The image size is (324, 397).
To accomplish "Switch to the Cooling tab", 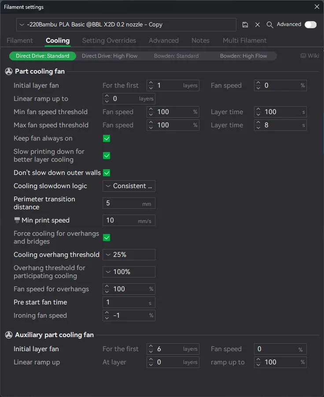I will pyautogui.click(x=58, y=41).
